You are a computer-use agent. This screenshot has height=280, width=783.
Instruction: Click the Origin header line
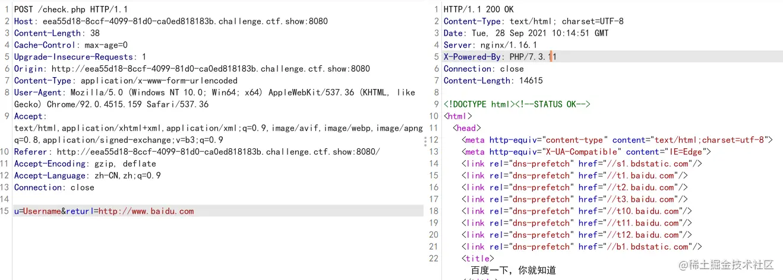coord(192,69)
